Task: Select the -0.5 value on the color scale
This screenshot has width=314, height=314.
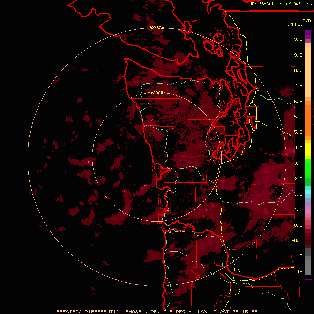Action: click(x=297, y=241)
